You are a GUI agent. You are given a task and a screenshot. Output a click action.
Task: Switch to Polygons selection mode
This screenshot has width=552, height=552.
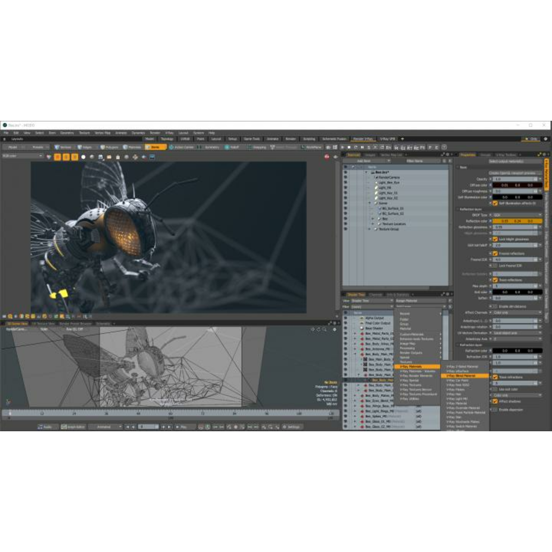(x=109, y=147)
